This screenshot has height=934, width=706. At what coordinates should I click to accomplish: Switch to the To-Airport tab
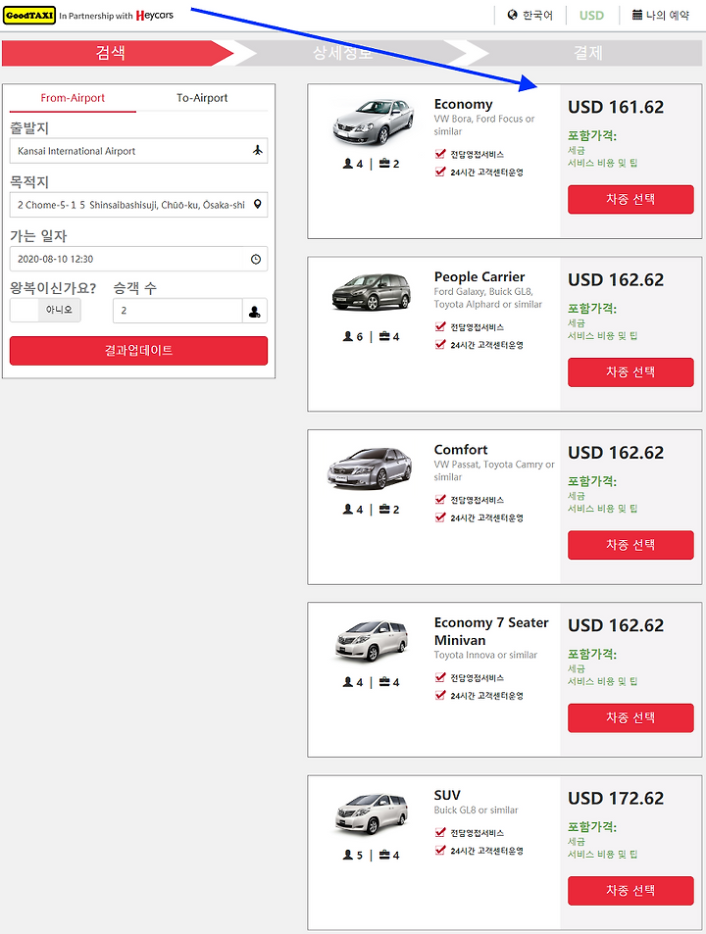(x=202, y=98)
